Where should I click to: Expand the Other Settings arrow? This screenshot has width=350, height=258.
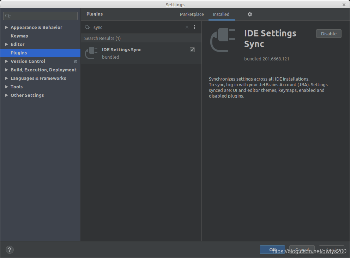pos(6,95)
